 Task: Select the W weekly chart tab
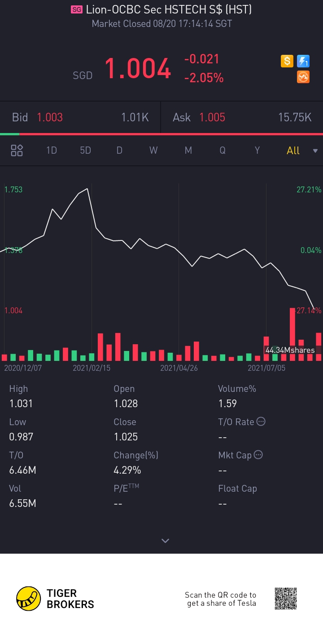tap(153, 151)
